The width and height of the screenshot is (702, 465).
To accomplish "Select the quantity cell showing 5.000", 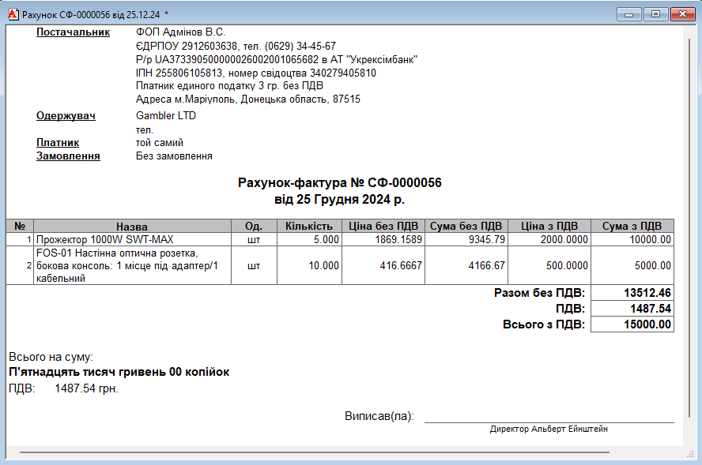I will click(x=309, y=239).
